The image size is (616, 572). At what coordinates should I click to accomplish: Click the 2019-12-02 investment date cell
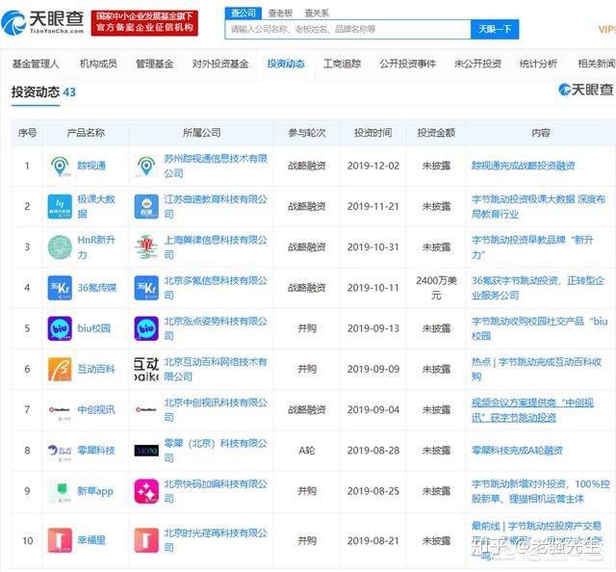373,166
